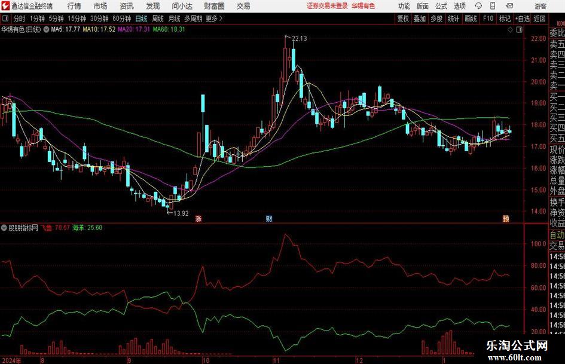Switch to 5分钟 chart period
Viewport: 565px width, 364px height.
pyautogui.click(x=56, y=19)
